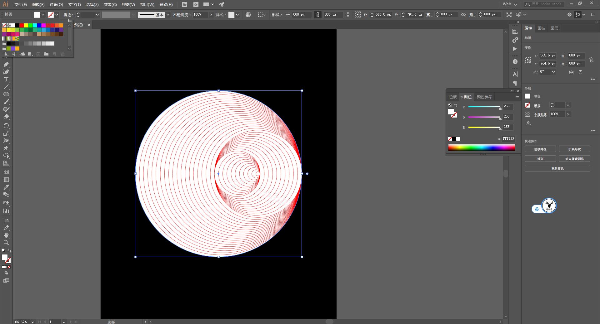Expand the stroke weight dropdown in Appearance

568,105
